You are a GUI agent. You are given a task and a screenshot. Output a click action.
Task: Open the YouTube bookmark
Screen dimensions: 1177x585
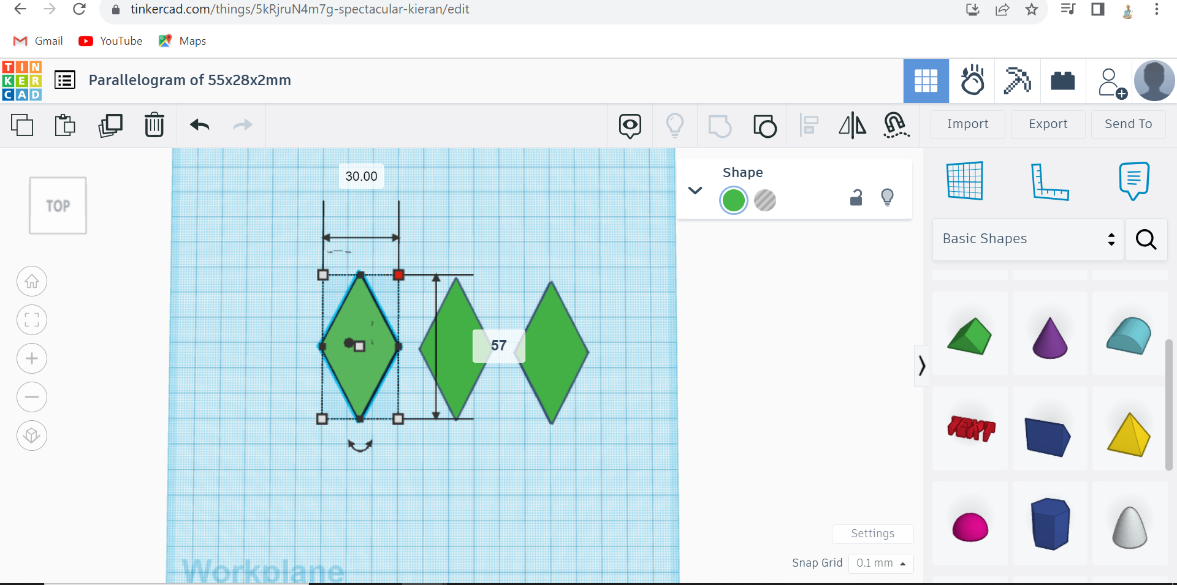[x=110, y=40]
